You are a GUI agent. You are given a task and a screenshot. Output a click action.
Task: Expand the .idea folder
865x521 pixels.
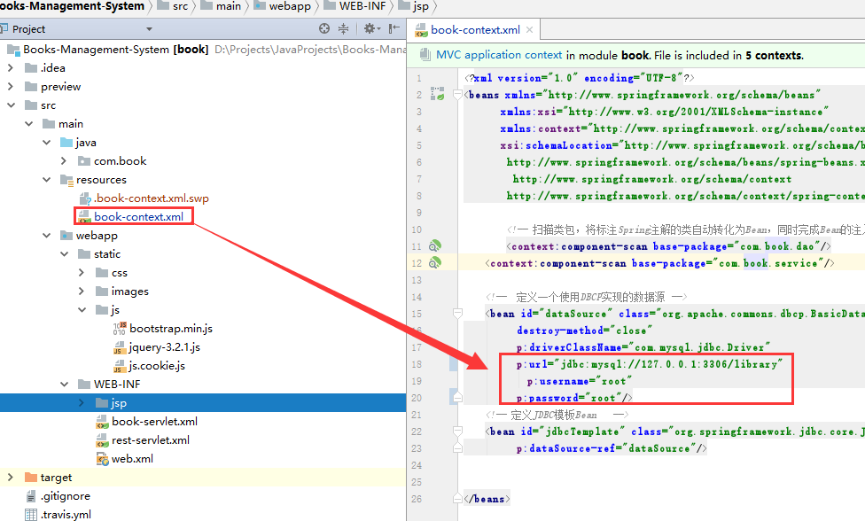tap(11, 67)
